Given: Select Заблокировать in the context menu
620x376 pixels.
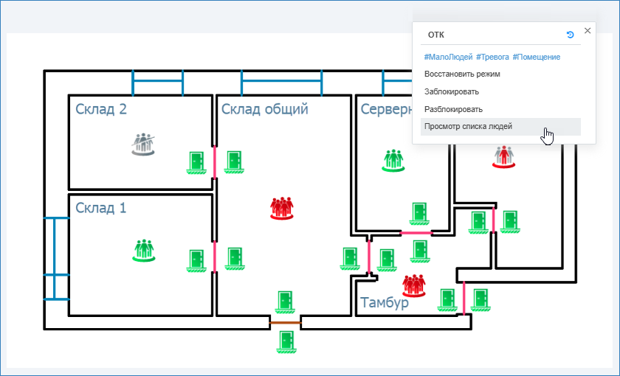Looking at the screenshot, I should [x=452, y=91].
